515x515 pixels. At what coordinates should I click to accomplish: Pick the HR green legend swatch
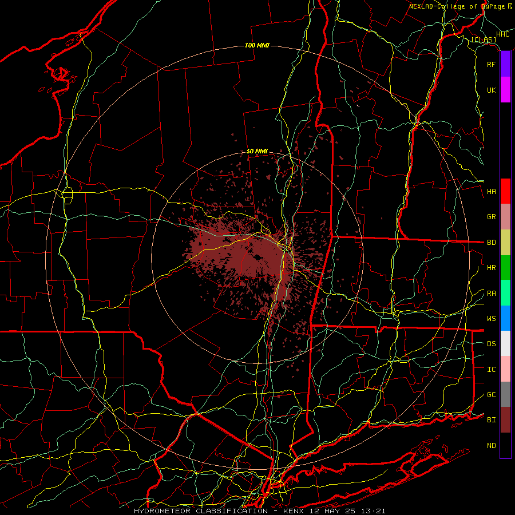click(x=505, y=268)
